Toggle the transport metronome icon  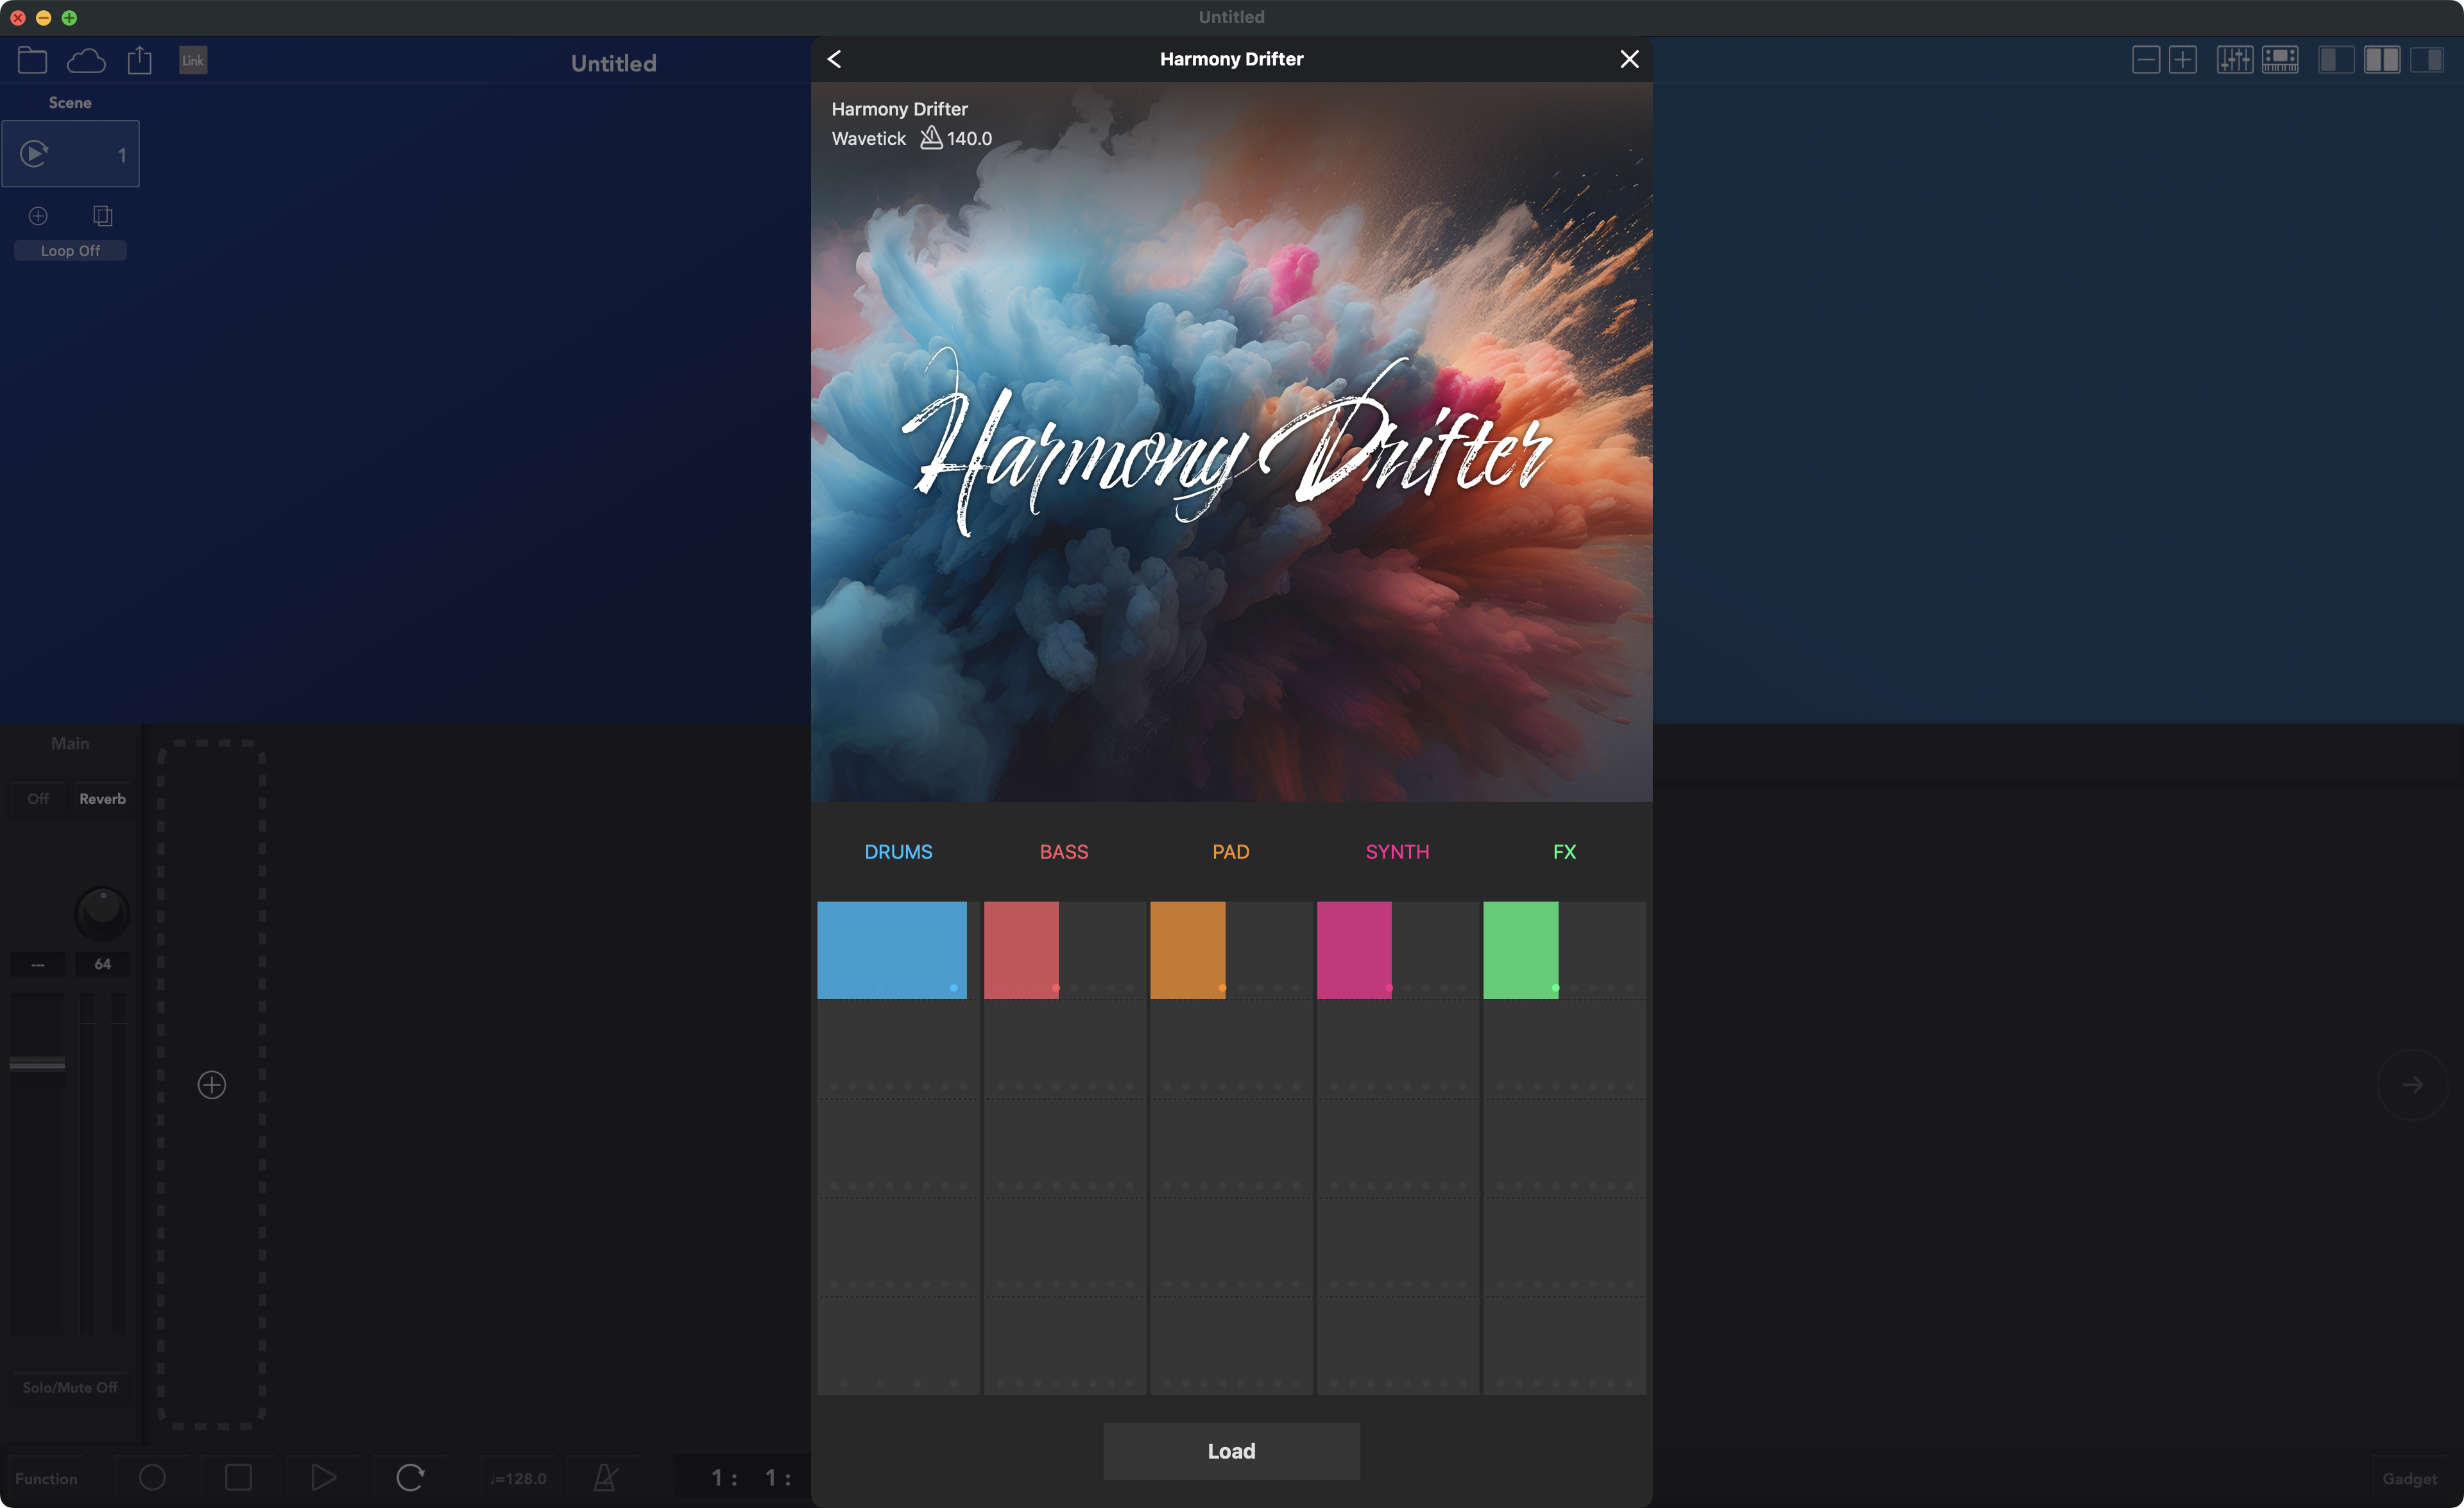pyautogui.click(x=605, y=1477)
